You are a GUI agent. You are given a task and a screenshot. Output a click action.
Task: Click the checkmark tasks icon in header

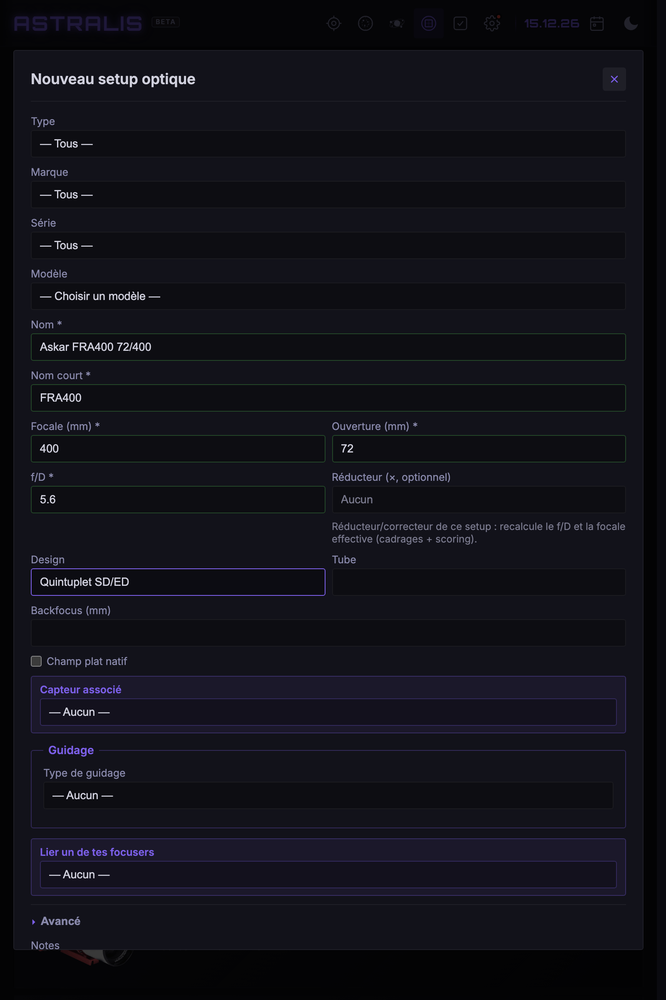click(x=460, y=23)
